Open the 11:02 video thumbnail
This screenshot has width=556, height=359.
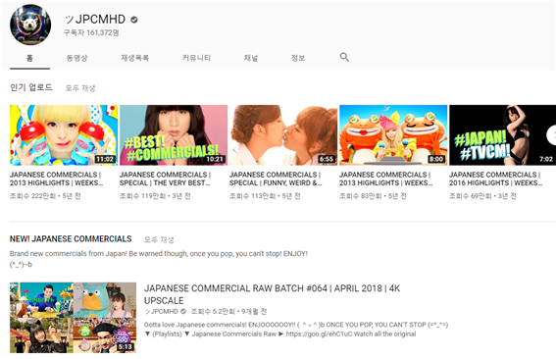(x=64, y=135)
